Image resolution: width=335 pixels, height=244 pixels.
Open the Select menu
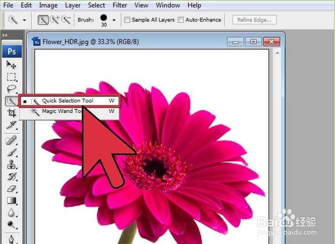(96, 5)
